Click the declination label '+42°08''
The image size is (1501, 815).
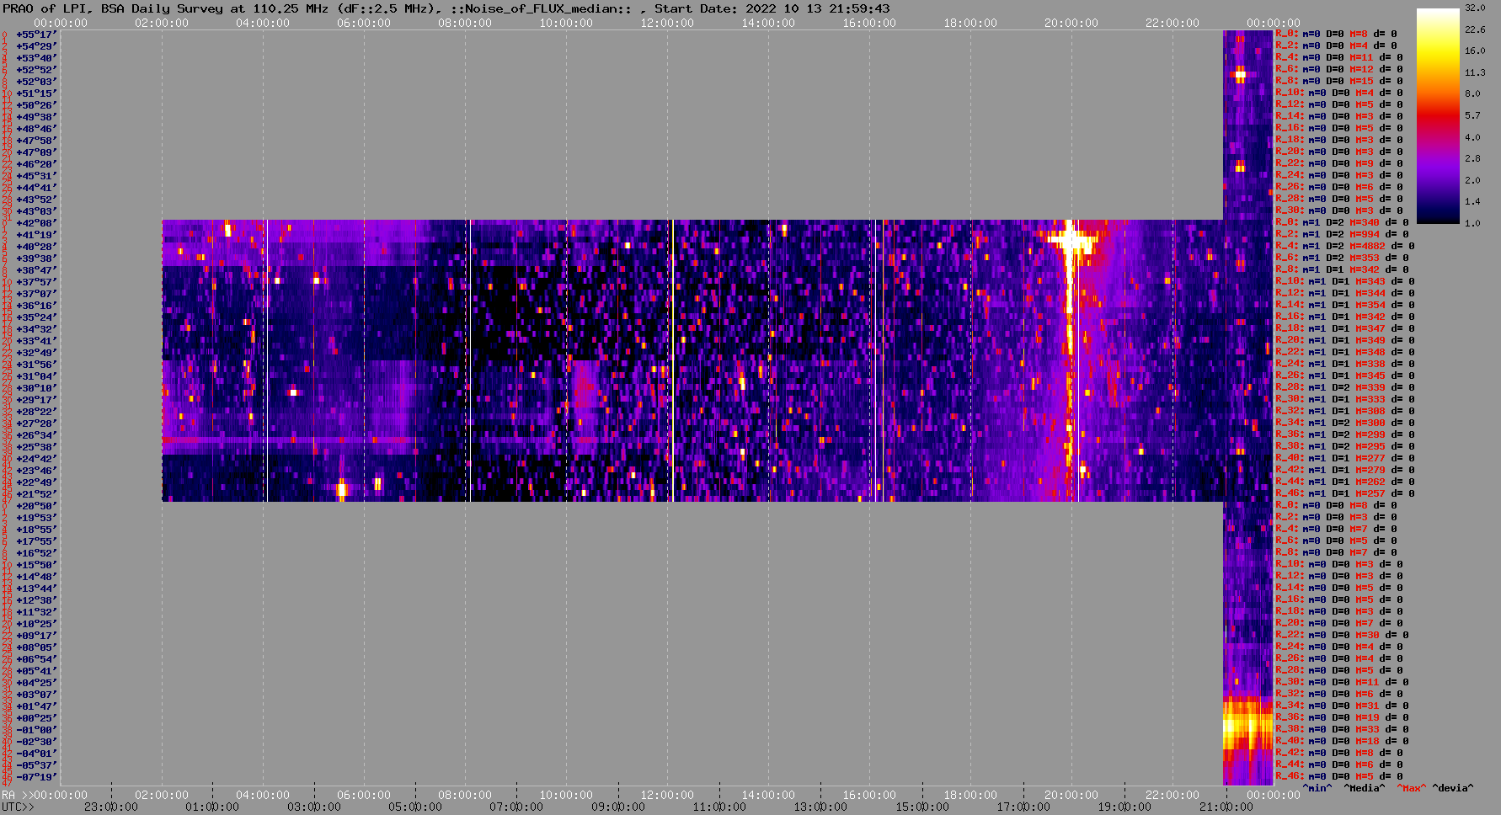(x=36, y=223)
